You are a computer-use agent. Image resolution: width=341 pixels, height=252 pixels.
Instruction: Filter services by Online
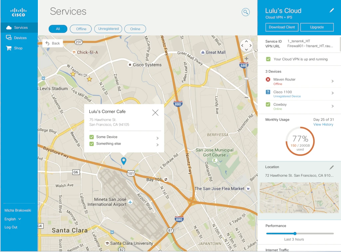click(135, 29)
